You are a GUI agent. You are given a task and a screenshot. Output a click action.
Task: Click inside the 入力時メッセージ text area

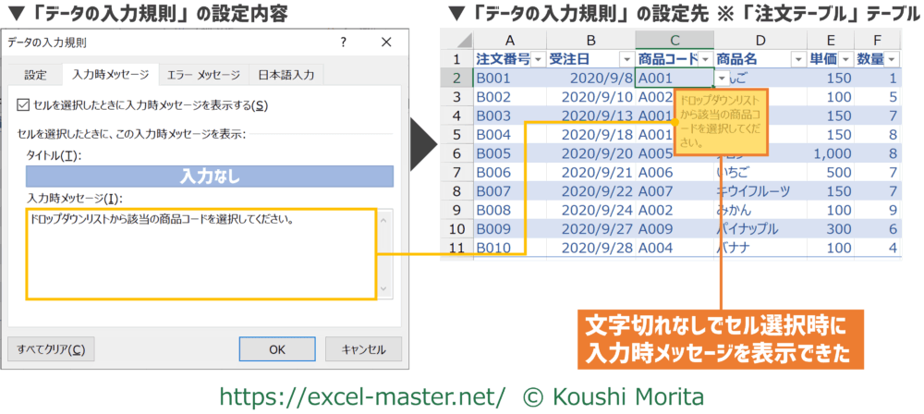(x=201, y=254)
